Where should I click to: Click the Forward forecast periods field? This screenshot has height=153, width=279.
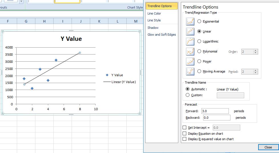point(215,111)
